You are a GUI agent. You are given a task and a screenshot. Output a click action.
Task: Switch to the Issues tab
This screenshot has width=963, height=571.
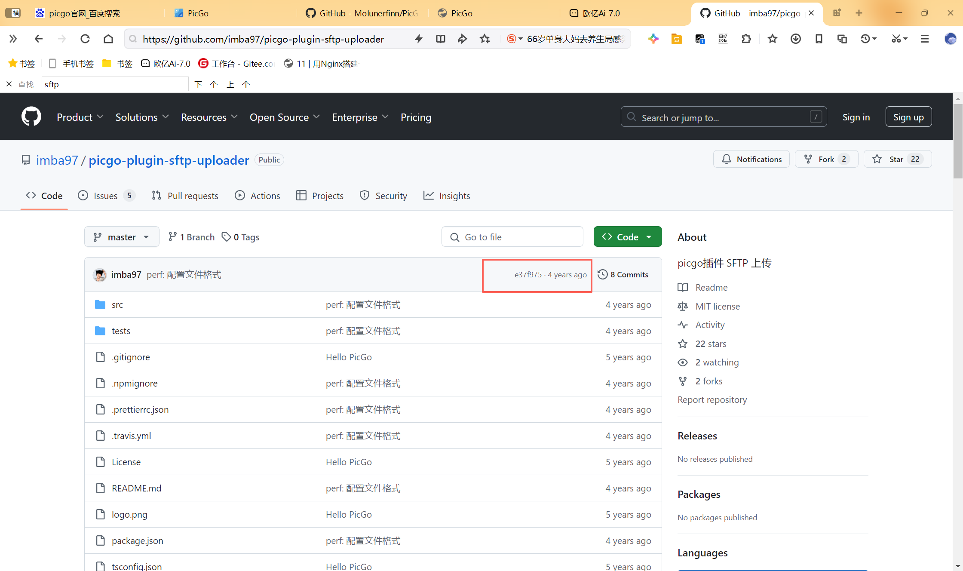click(106, 196)
